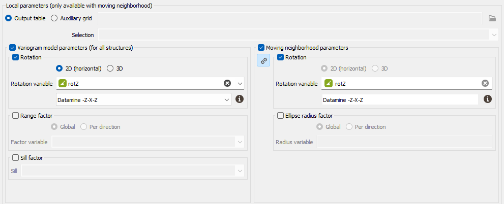The height and width of the screenshot is (204, 504).
Task: Open folder browse icon for auxiliary grid
Action: pos(492,18)
